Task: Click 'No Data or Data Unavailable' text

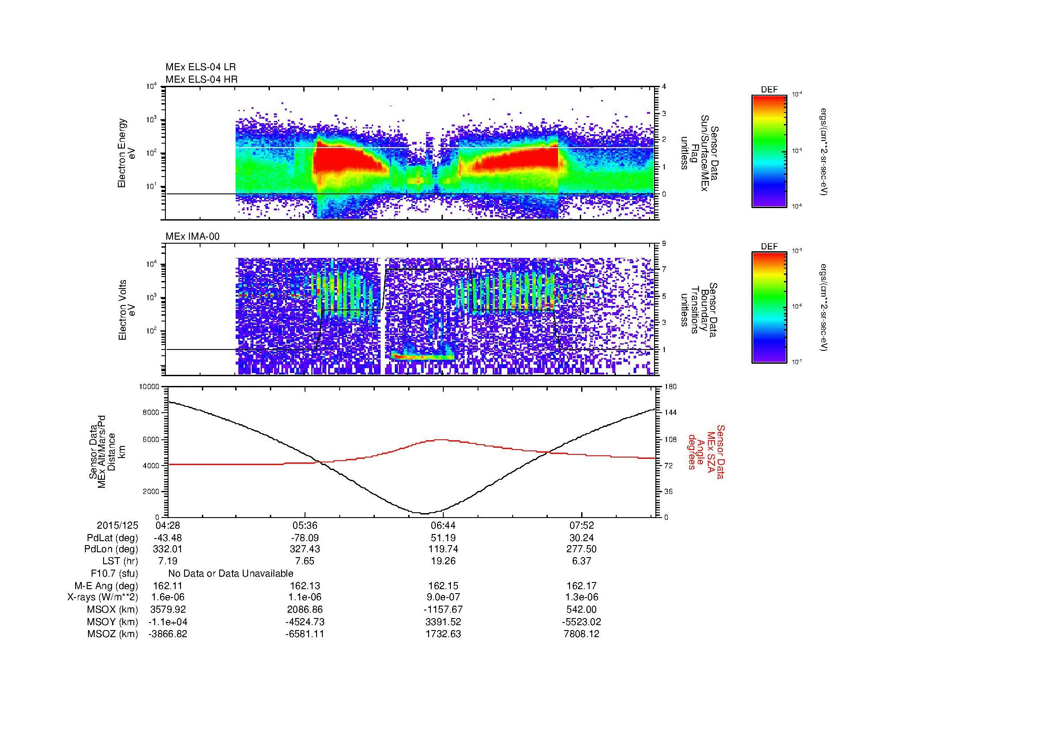Action: (x=231, y=574)
